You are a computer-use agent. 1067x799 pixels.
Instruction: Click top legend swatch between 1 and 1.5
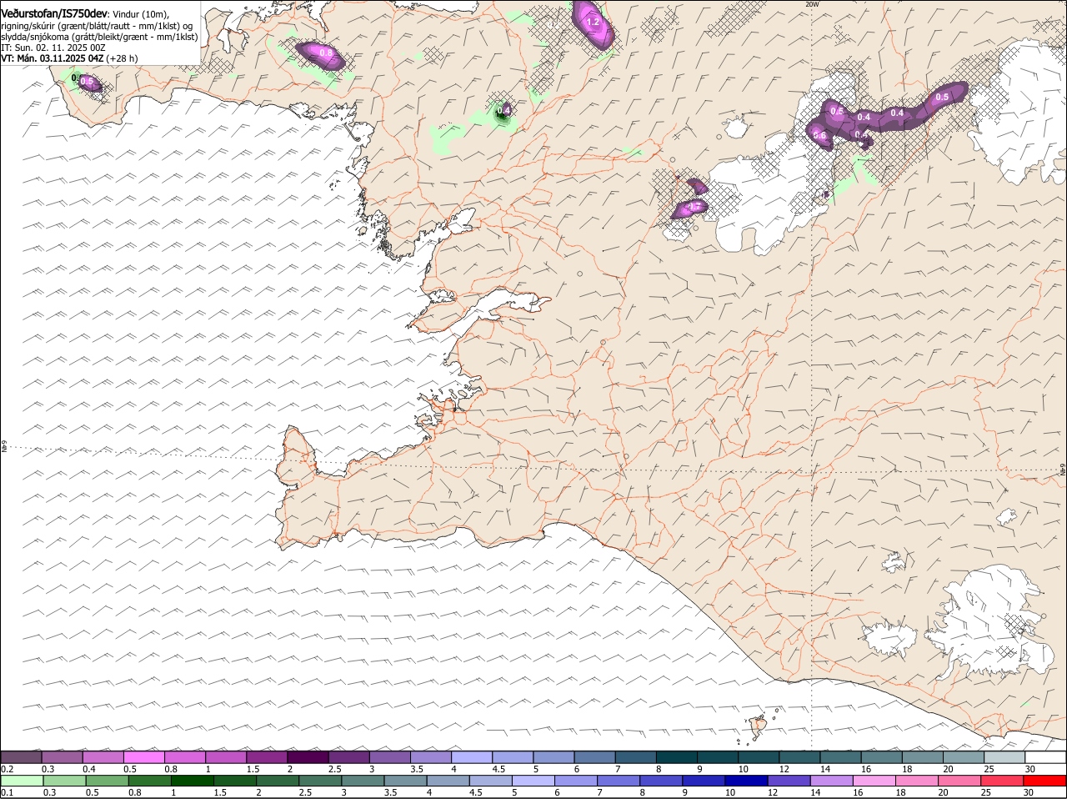pos(226,756)
